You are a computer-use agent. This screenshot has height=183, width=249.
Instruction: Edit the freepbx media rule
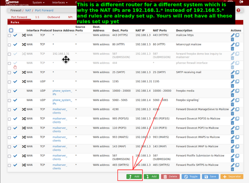(232, 91)
